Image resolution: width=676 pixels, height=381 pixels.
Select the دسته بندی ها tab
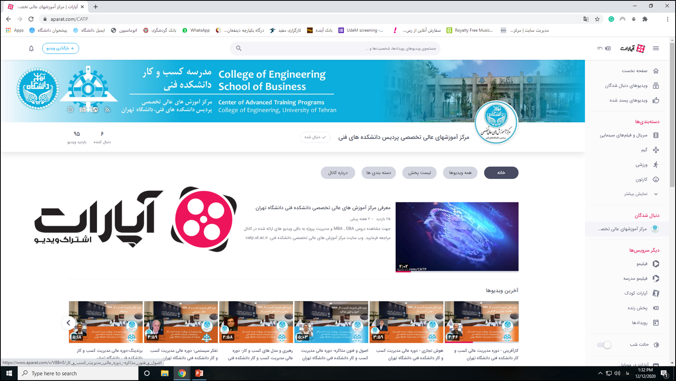coord(379,173)
